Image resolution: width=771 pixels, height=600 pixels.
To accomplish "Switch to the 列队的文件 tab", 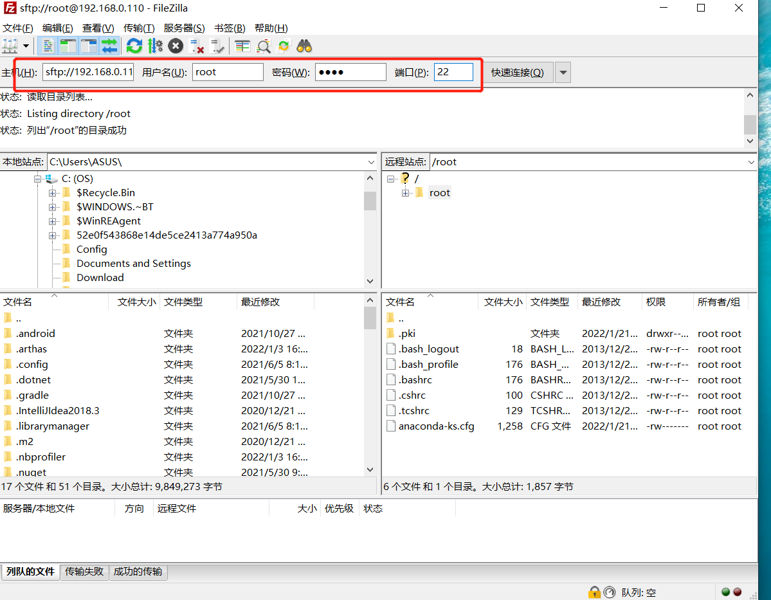I will 30,572.
